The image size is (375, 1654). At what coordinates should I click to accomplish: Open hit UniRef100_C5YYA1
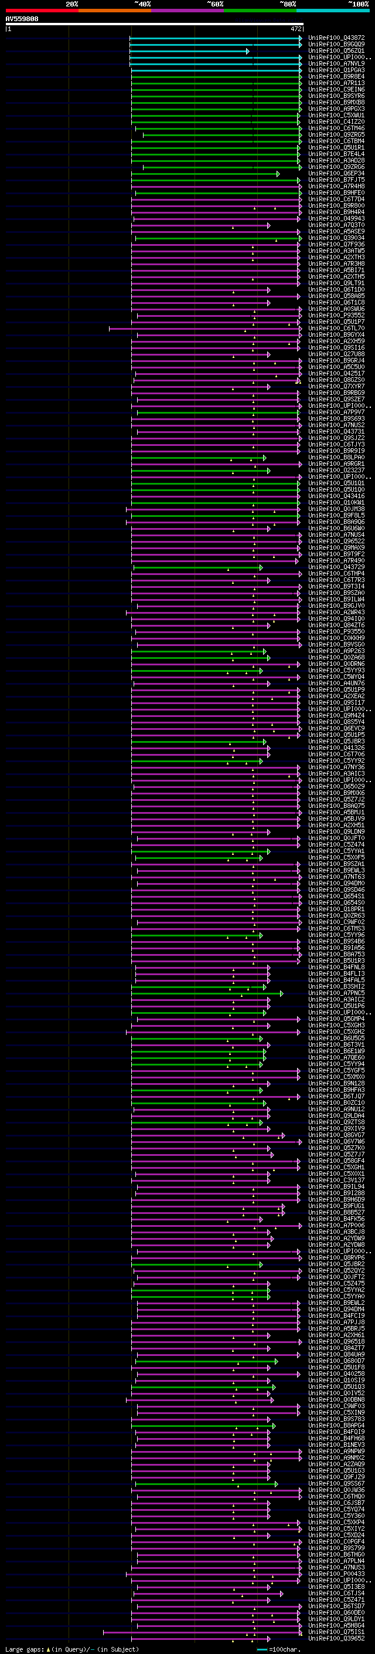[x=336, y=851]
